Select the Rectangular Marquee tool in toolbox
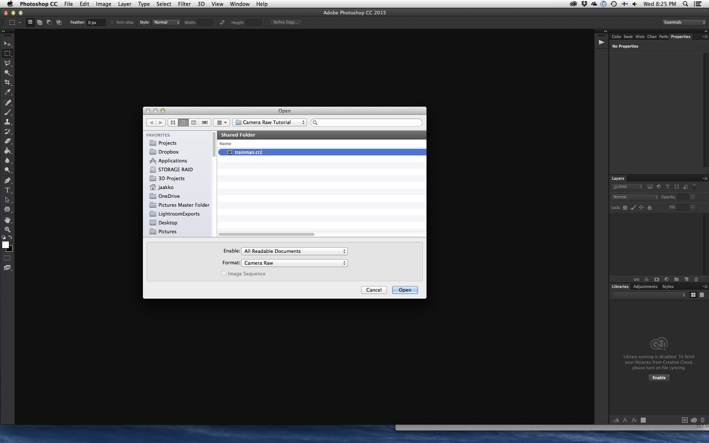 click(x=7, y=54)
